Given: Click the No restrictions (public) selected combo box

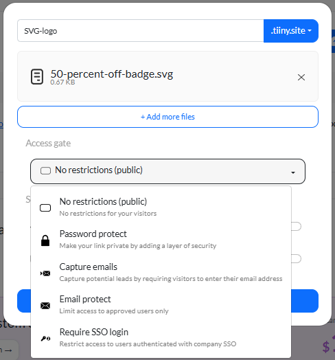Looking at the screenshot, I should tap(167, 171).
